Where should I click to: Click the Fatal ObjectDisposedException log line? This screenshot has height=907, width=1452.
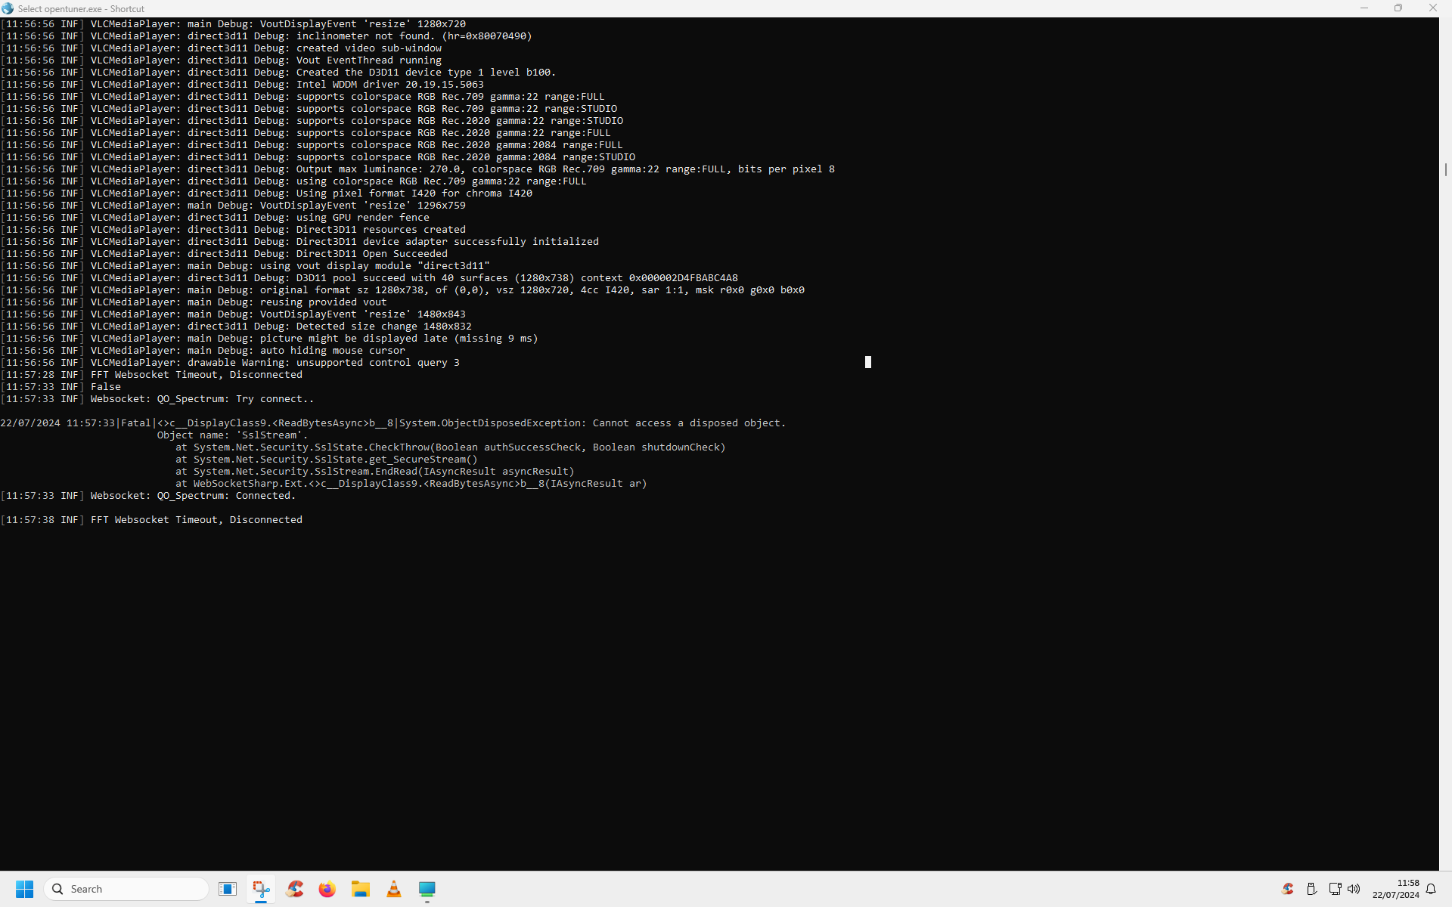[393, 423]
